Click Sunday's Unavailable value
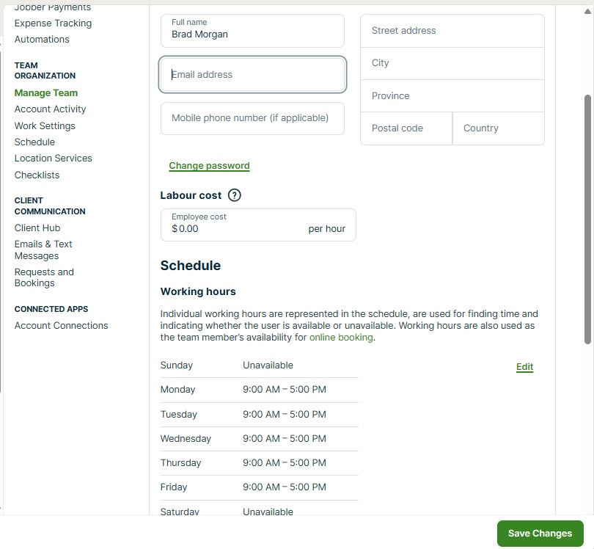 point(268,365)
